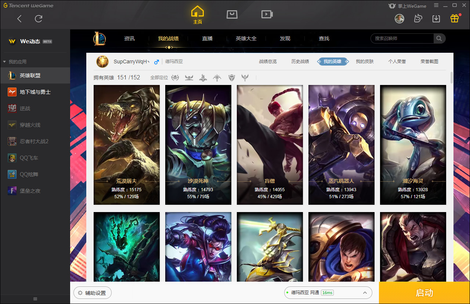Filter heroes by third role icon
Viewport: 470px width, 304px height.
(203, 78)
